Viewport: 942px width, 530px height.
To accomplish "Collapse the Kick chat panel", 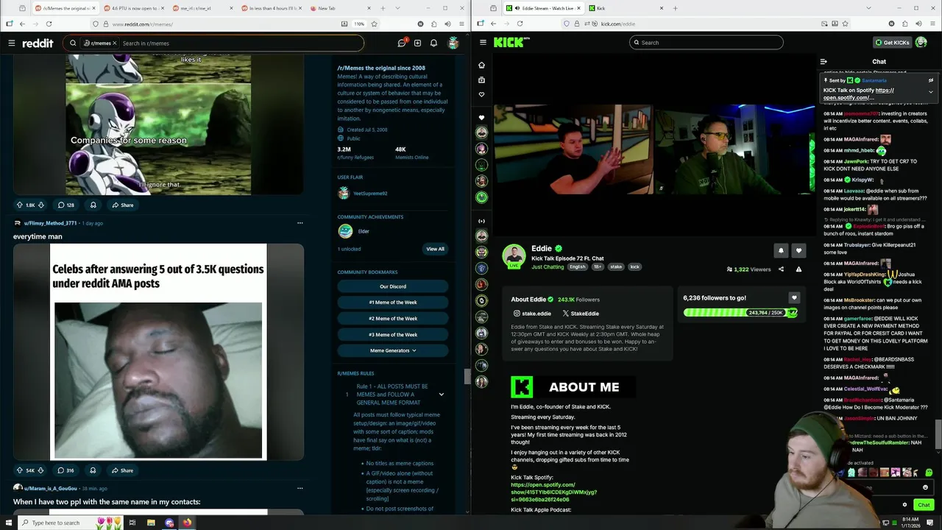I will 824,62.
